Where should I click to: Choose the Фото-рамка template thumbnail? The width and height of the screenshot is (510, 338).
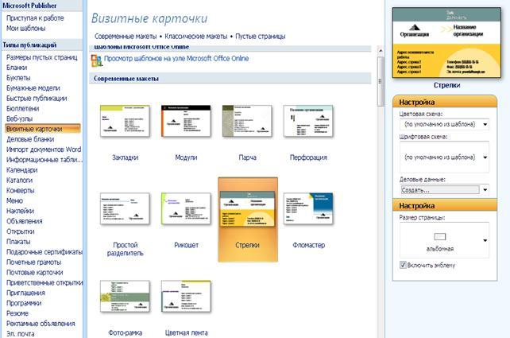125,297
